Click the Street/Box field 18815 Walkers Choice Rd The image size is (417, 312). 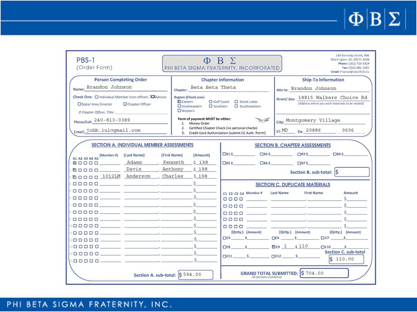(333, 97)
